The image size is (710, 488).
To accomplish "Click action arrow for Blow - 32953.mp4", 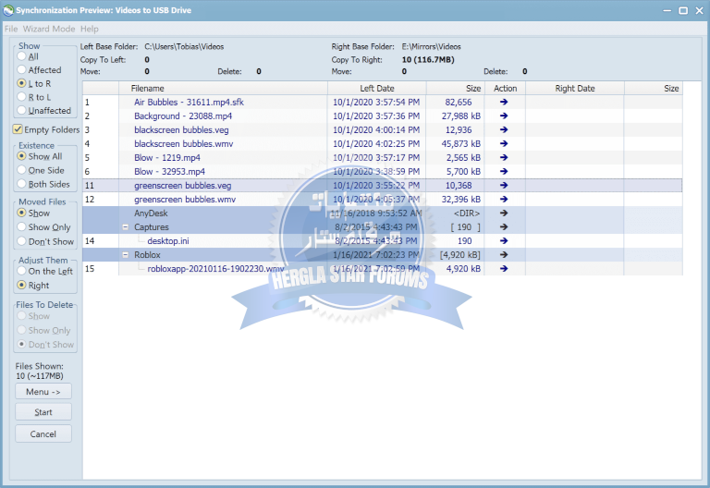I will point(504,172).
